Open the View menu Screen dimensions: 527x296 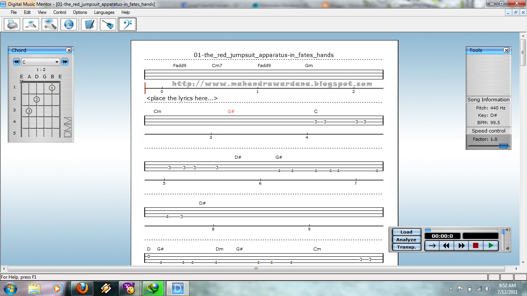[42, 12]
